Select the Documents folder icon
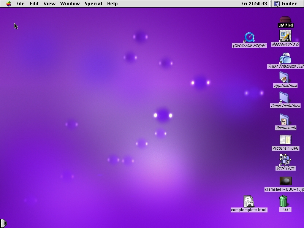304x228 pixels. pyautogui.click(x=285, y=120)
